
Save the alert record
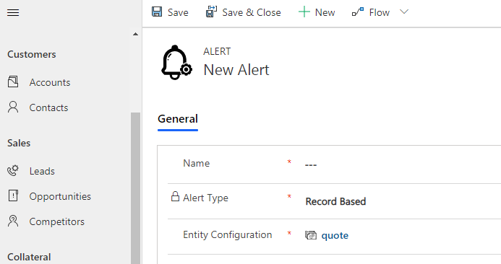pos(171,12)
